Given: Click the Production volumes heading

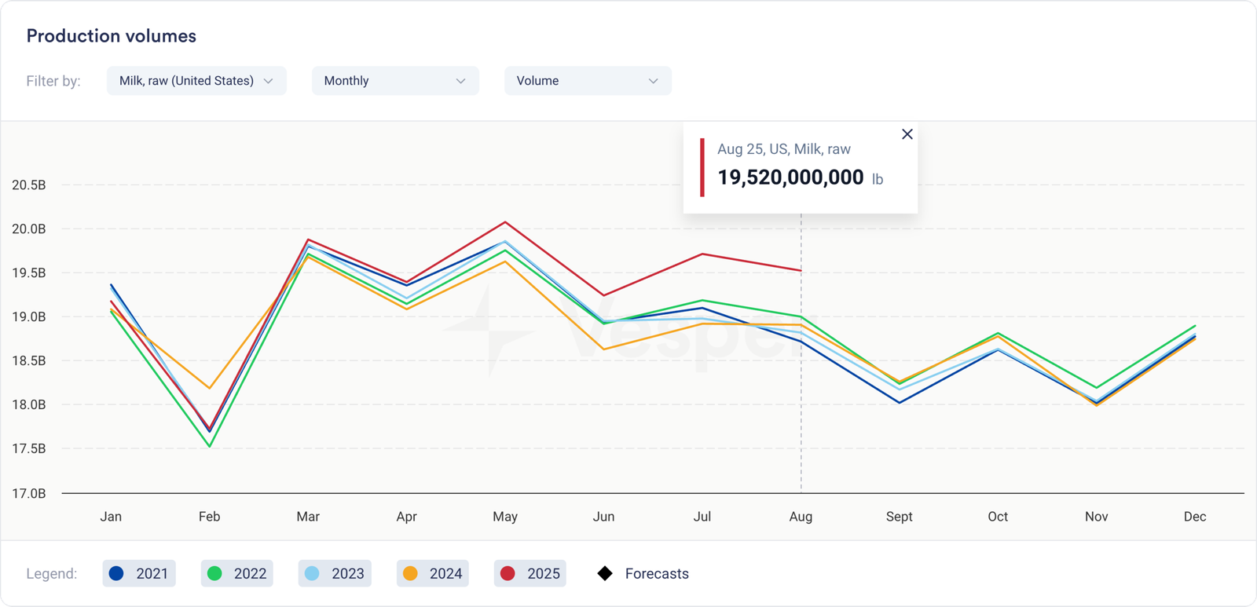Looking at the screenshot, I should tap(112, 36).
